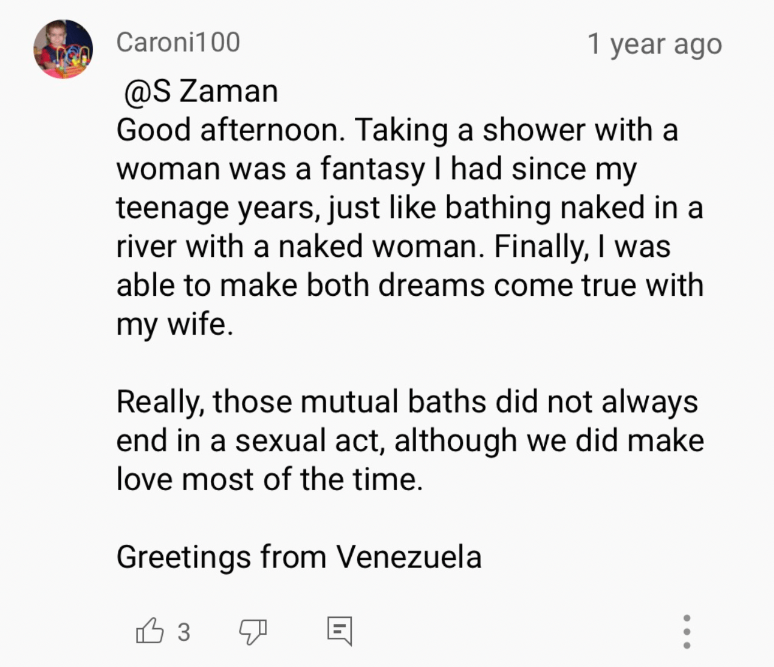Dislike the comment with thumbs-down icon
This screenshot has height=667, width=774.
click(x=252, y=632)
